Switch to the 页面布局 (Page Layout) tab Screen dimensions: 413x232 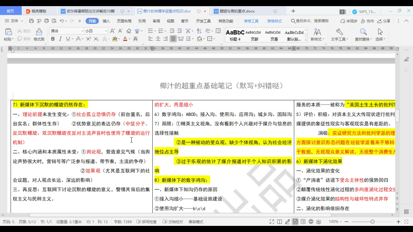coord(124,21)
